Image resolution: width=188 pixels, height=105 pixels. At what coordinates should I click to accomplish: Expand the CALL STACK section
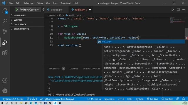coord(20,24)
